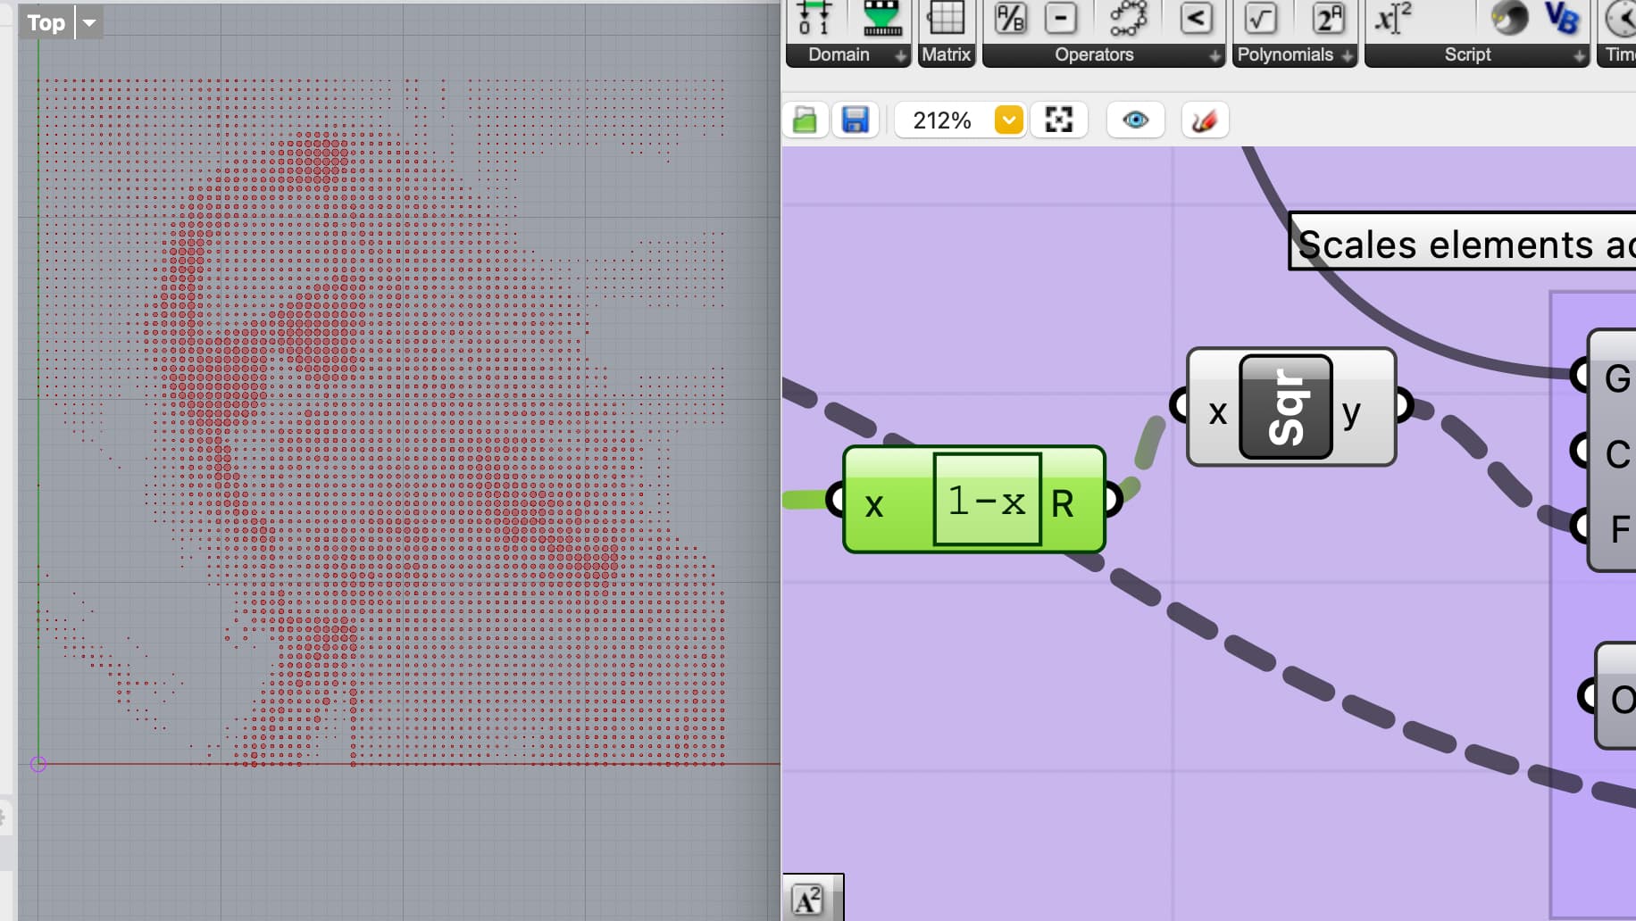Screen dimensions: 1636x921
Task: Expand the Script panel plus
Action: 1579,56
